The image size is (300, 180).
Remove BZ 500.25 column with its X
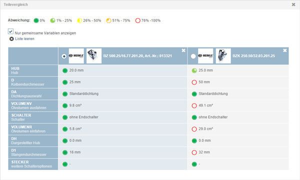[183, 50]
